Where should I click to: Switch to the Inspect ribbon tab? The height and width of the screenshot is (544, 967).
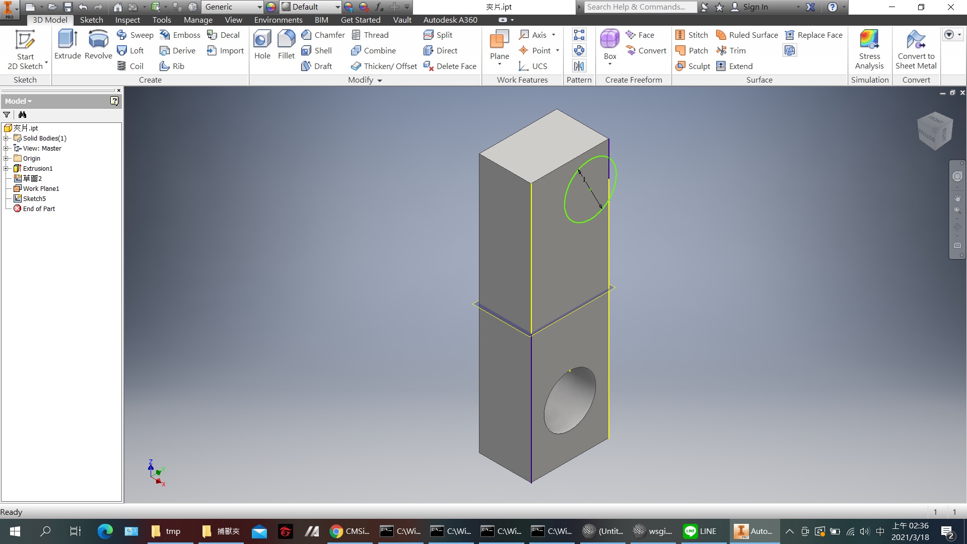[127, 20]
